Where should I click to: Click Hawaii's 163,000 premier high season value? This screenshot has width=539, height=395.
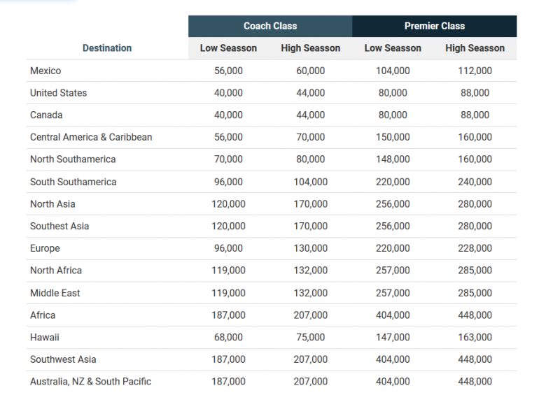(x=475, y=337)
